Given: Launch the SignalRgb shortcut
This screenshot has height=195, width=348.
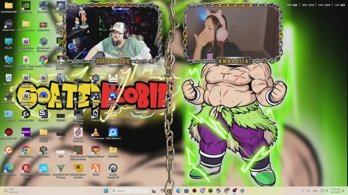Looking at the screenshot, I should click(43, 116).
